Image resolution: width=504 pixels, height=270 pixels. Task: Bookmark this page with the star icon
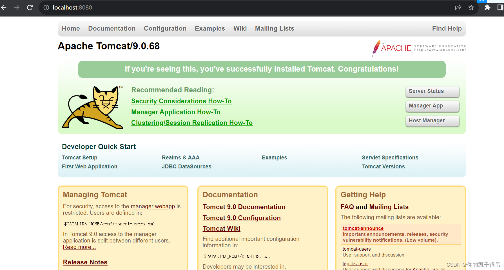pyautogui.click(x=471, y=8)
